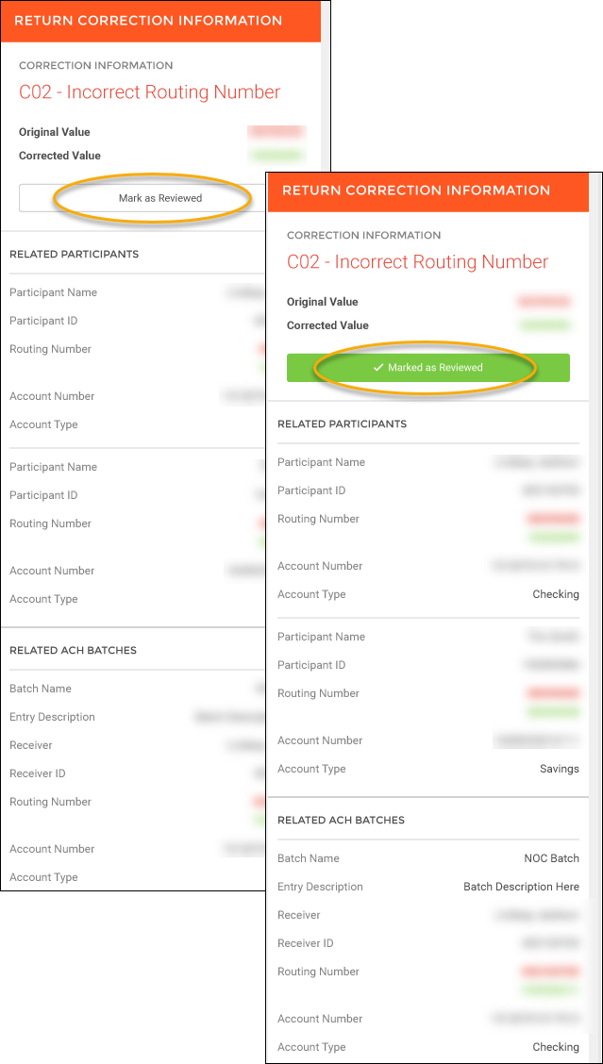Click first participant's Checking account type value
Viewport: 603px width, 1064px height.
tap(555, 594)
